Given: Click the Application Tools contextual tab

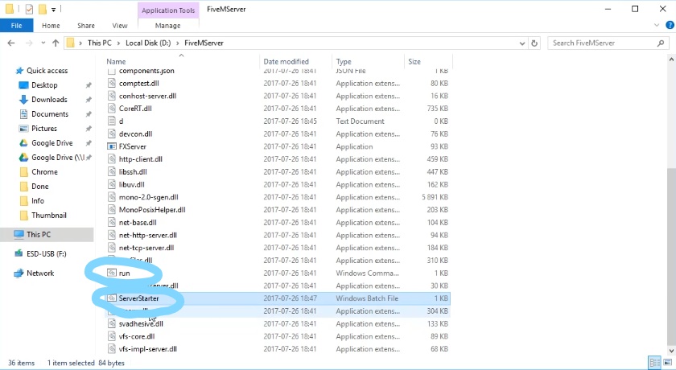Looking at the screenshot, I should coord(168,10).
